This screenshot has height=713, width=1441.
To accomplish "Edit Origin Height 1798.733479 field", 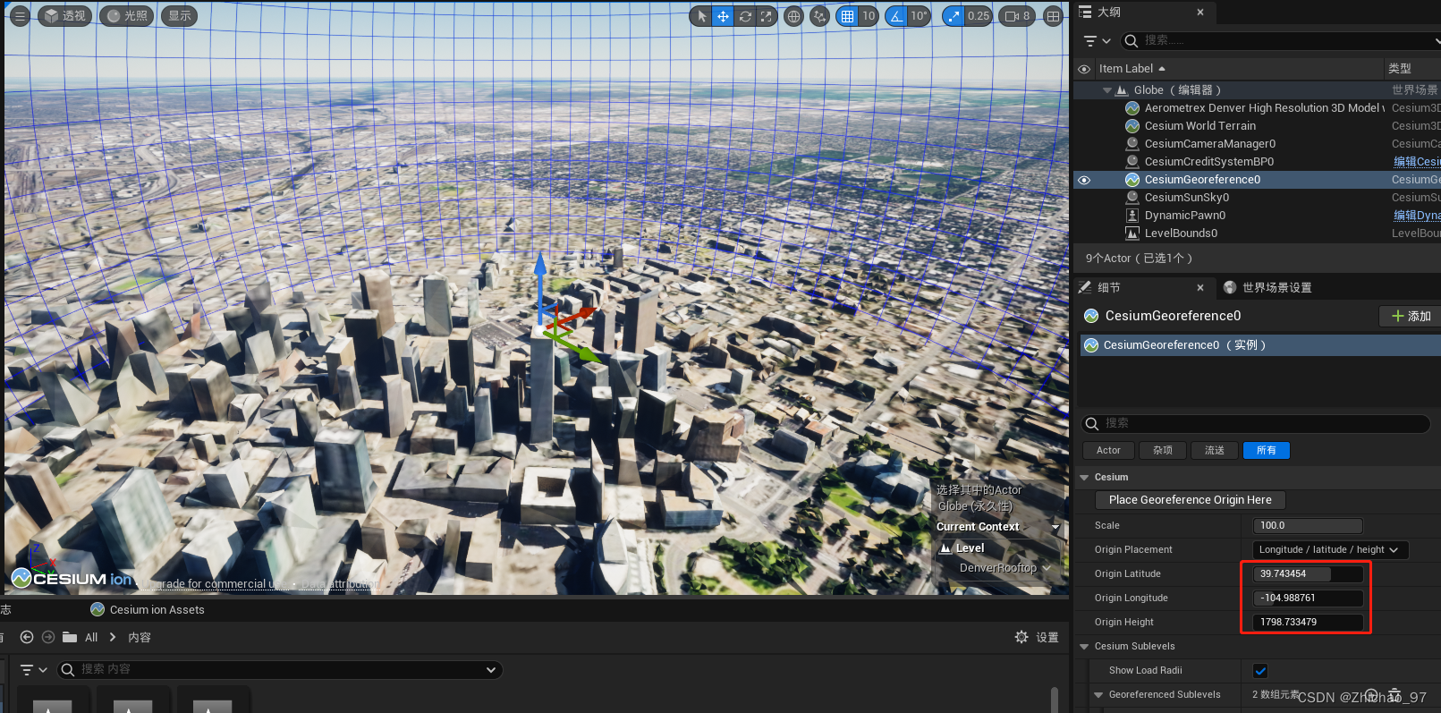I will [1308, 623].
